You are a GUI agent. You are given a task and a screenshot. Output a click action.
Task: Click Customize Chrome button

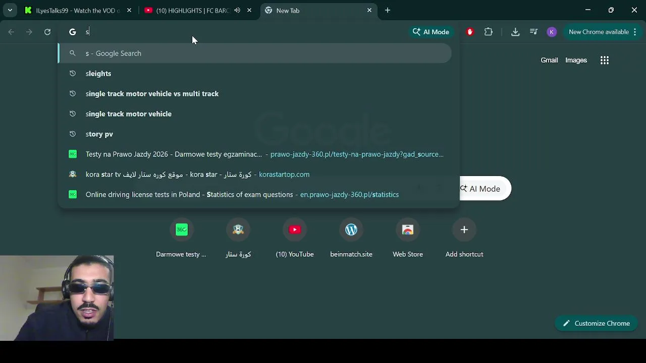tap(596, 323)
